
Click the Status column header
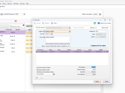(x=51, y=50)
